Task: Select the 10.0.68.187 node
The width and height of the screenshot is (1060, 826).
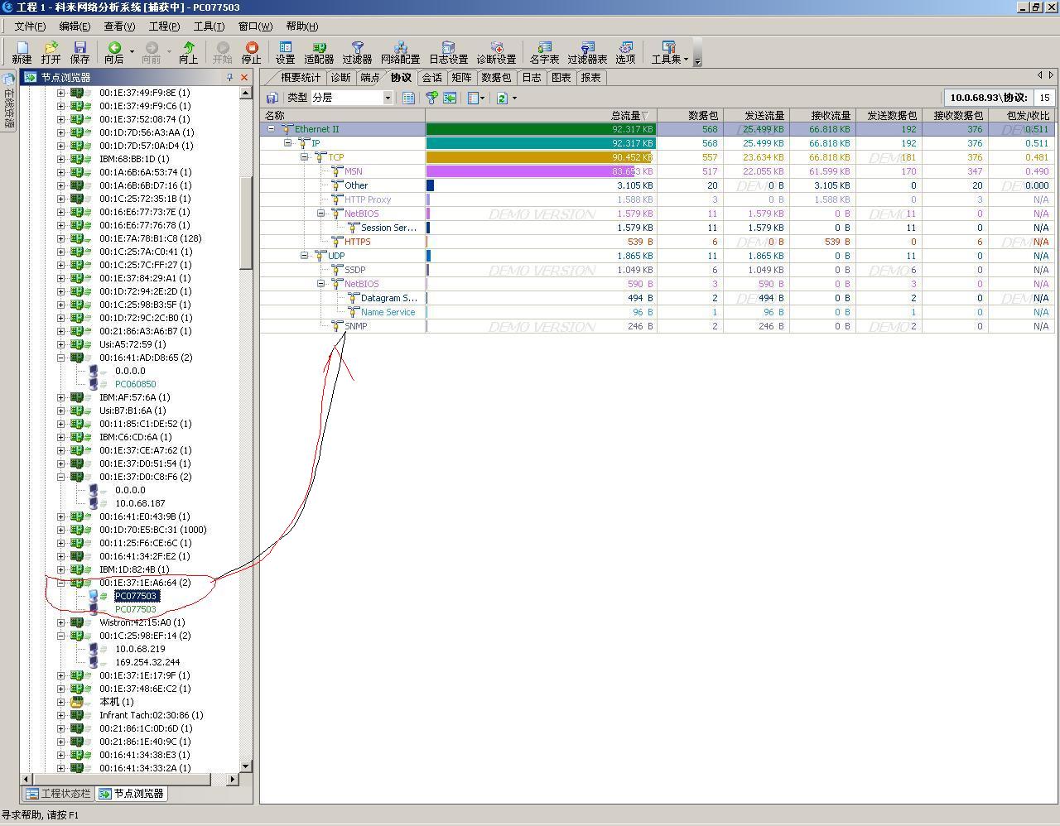Action: [140, 503]
